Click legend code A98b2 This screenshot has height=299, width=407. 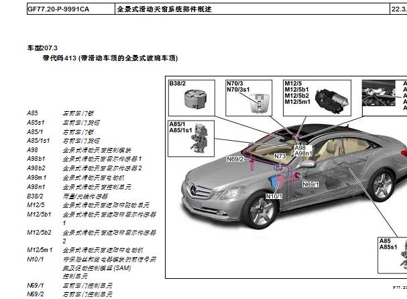point(36,168)
